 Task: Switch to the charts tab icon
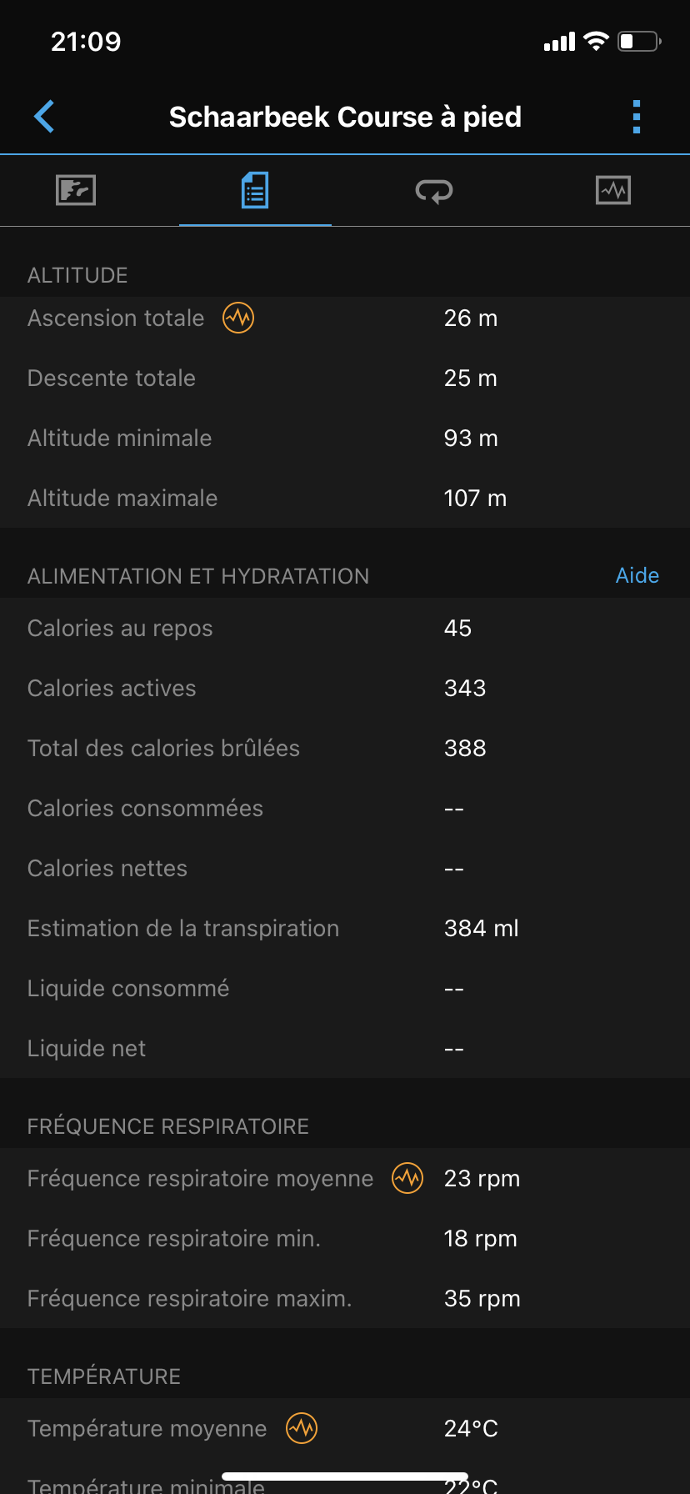(613, 191)
